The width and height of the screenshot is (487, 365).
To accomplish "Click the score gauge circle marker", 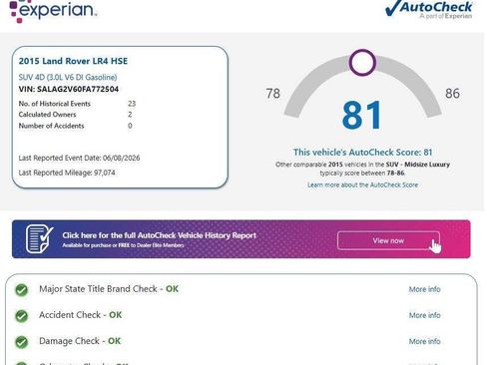I will 362,63.
